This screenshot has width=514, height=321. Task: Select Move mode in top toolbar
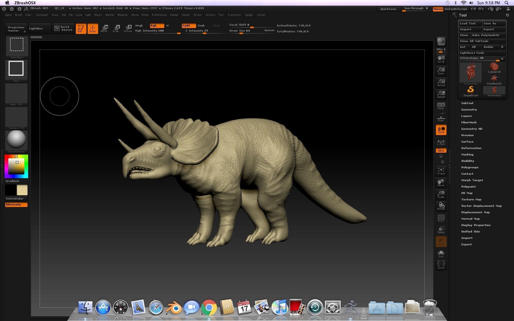[x=104, y=28]
